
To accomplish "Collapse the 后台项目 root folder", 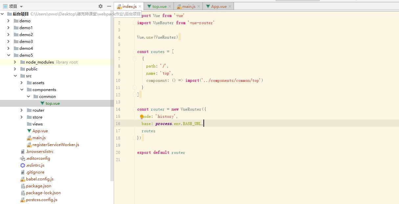I will click(x=3, y=14).
